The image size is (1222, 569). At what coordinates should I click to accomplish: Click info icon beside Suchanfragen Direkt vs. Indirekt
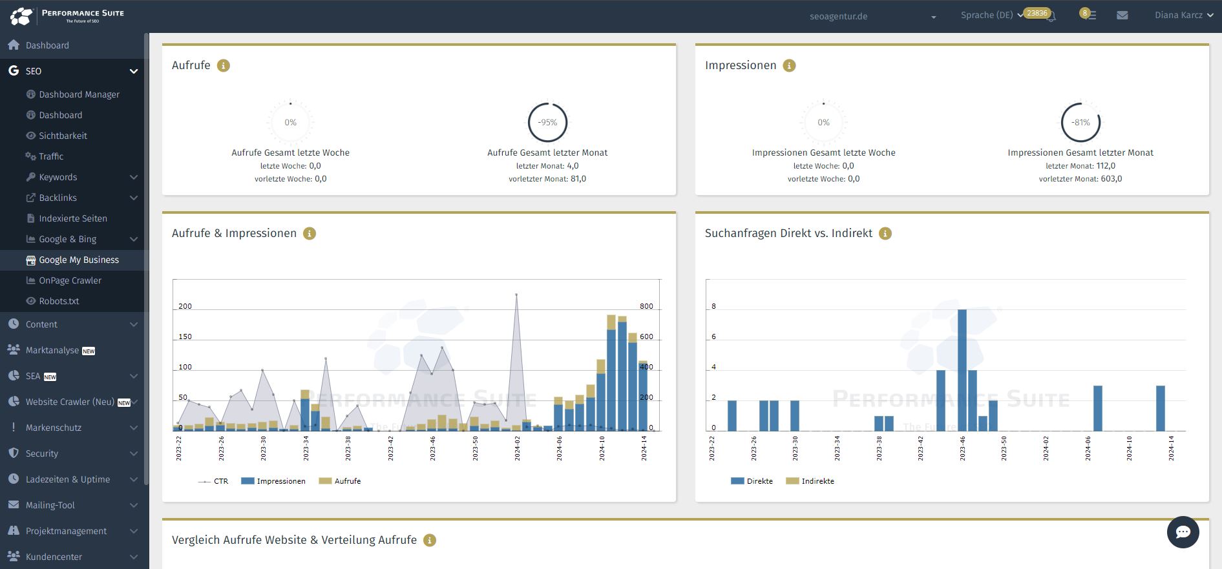tap(885, 234)
